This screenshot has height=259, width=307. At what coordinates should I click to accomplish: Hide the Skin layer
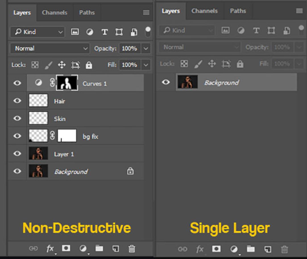[17, 118]
